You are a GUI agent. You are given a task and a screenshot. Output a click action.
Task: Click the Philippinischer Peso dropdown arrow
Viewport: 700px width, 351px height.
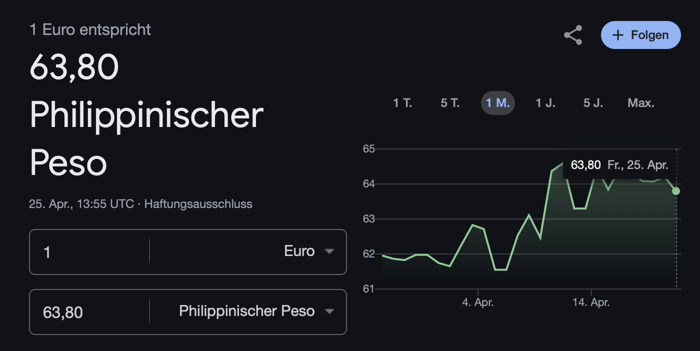pyautogui.click(x=329, y=311)
